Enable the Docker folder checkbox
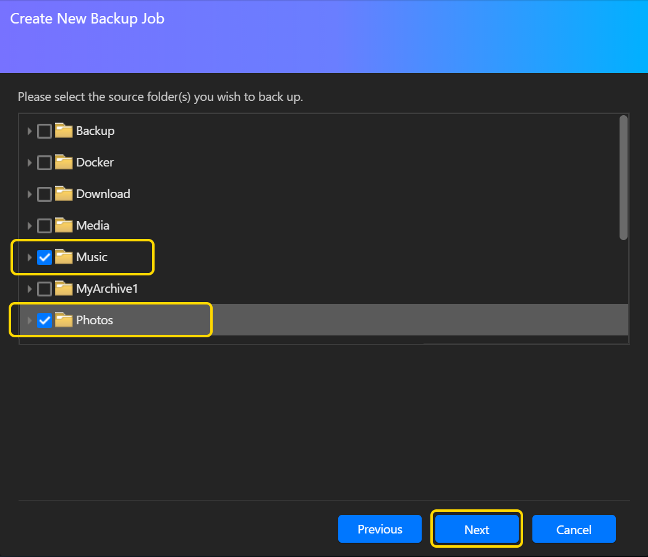The width and height of the screenshot is (648, 557). coord(45,163)
